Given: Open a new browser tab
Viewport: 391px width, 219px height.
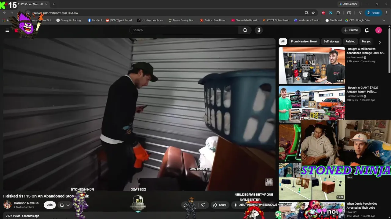Looking at the screenshot, I should click(54, 4).
